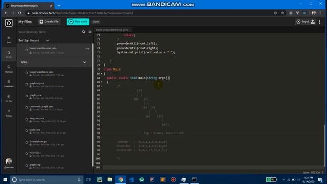Click the battery percentage indicator in taskbar
Screen dimensions: 327x184
[271, 179]
